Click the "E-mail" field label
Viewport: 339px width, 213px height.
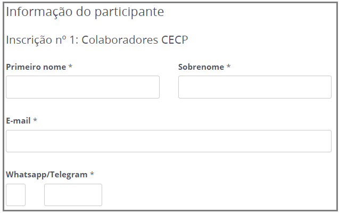(x=18, y=121)
